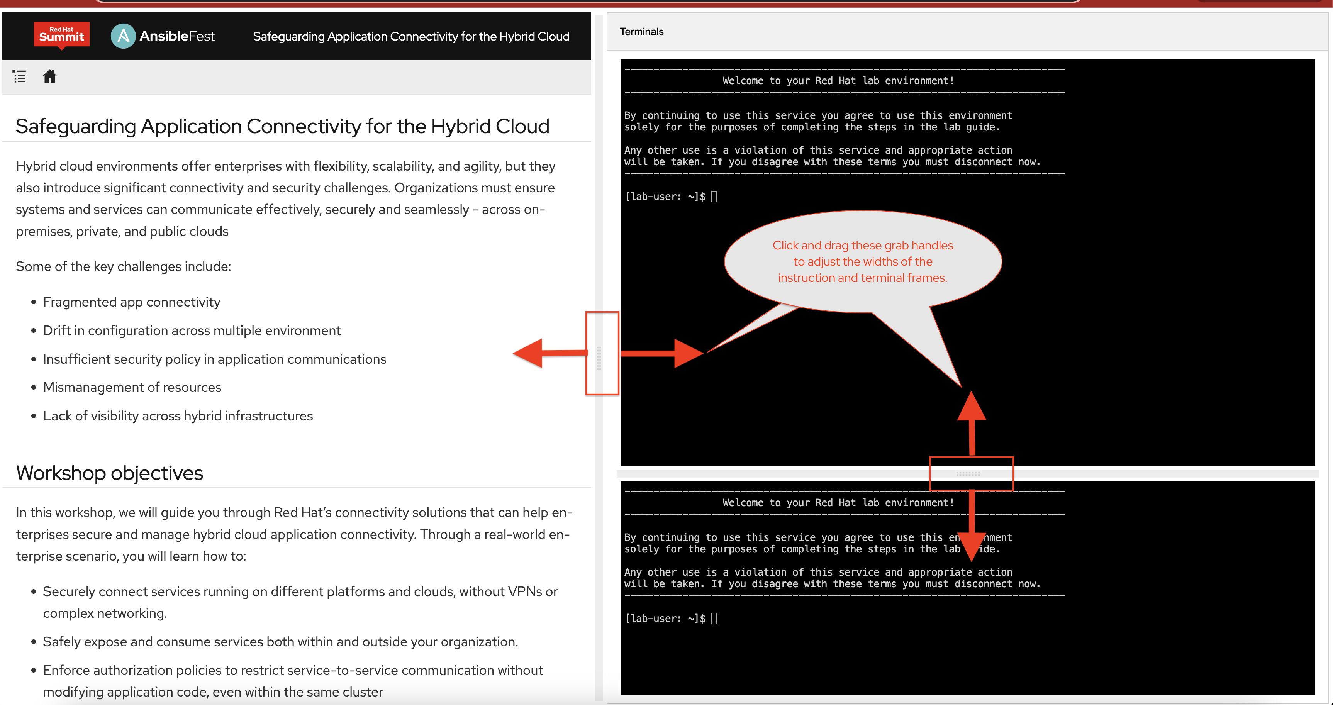The height and width of the screenshot is (705, 1333).
Task: Open the table of contents list icon
Action: 19,76
